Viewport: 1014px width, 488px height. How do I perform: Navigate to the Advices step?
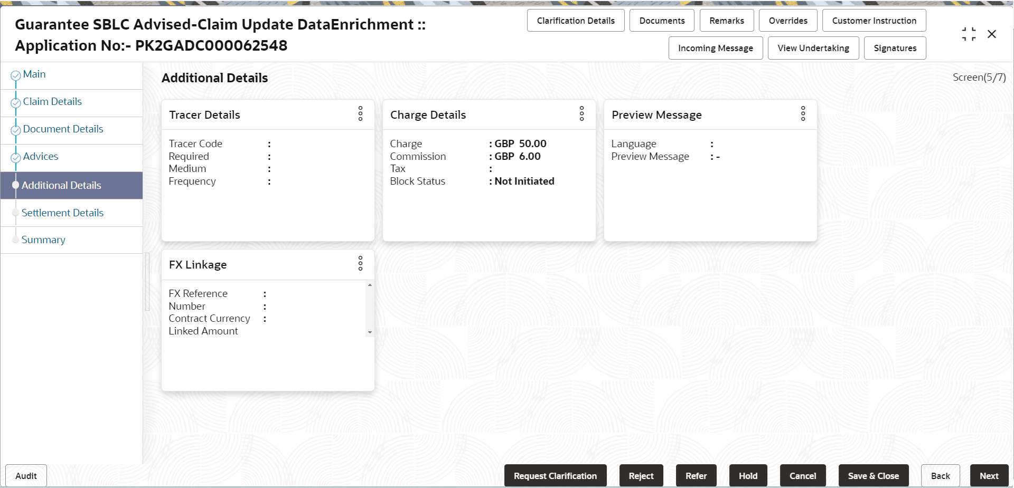41,157
